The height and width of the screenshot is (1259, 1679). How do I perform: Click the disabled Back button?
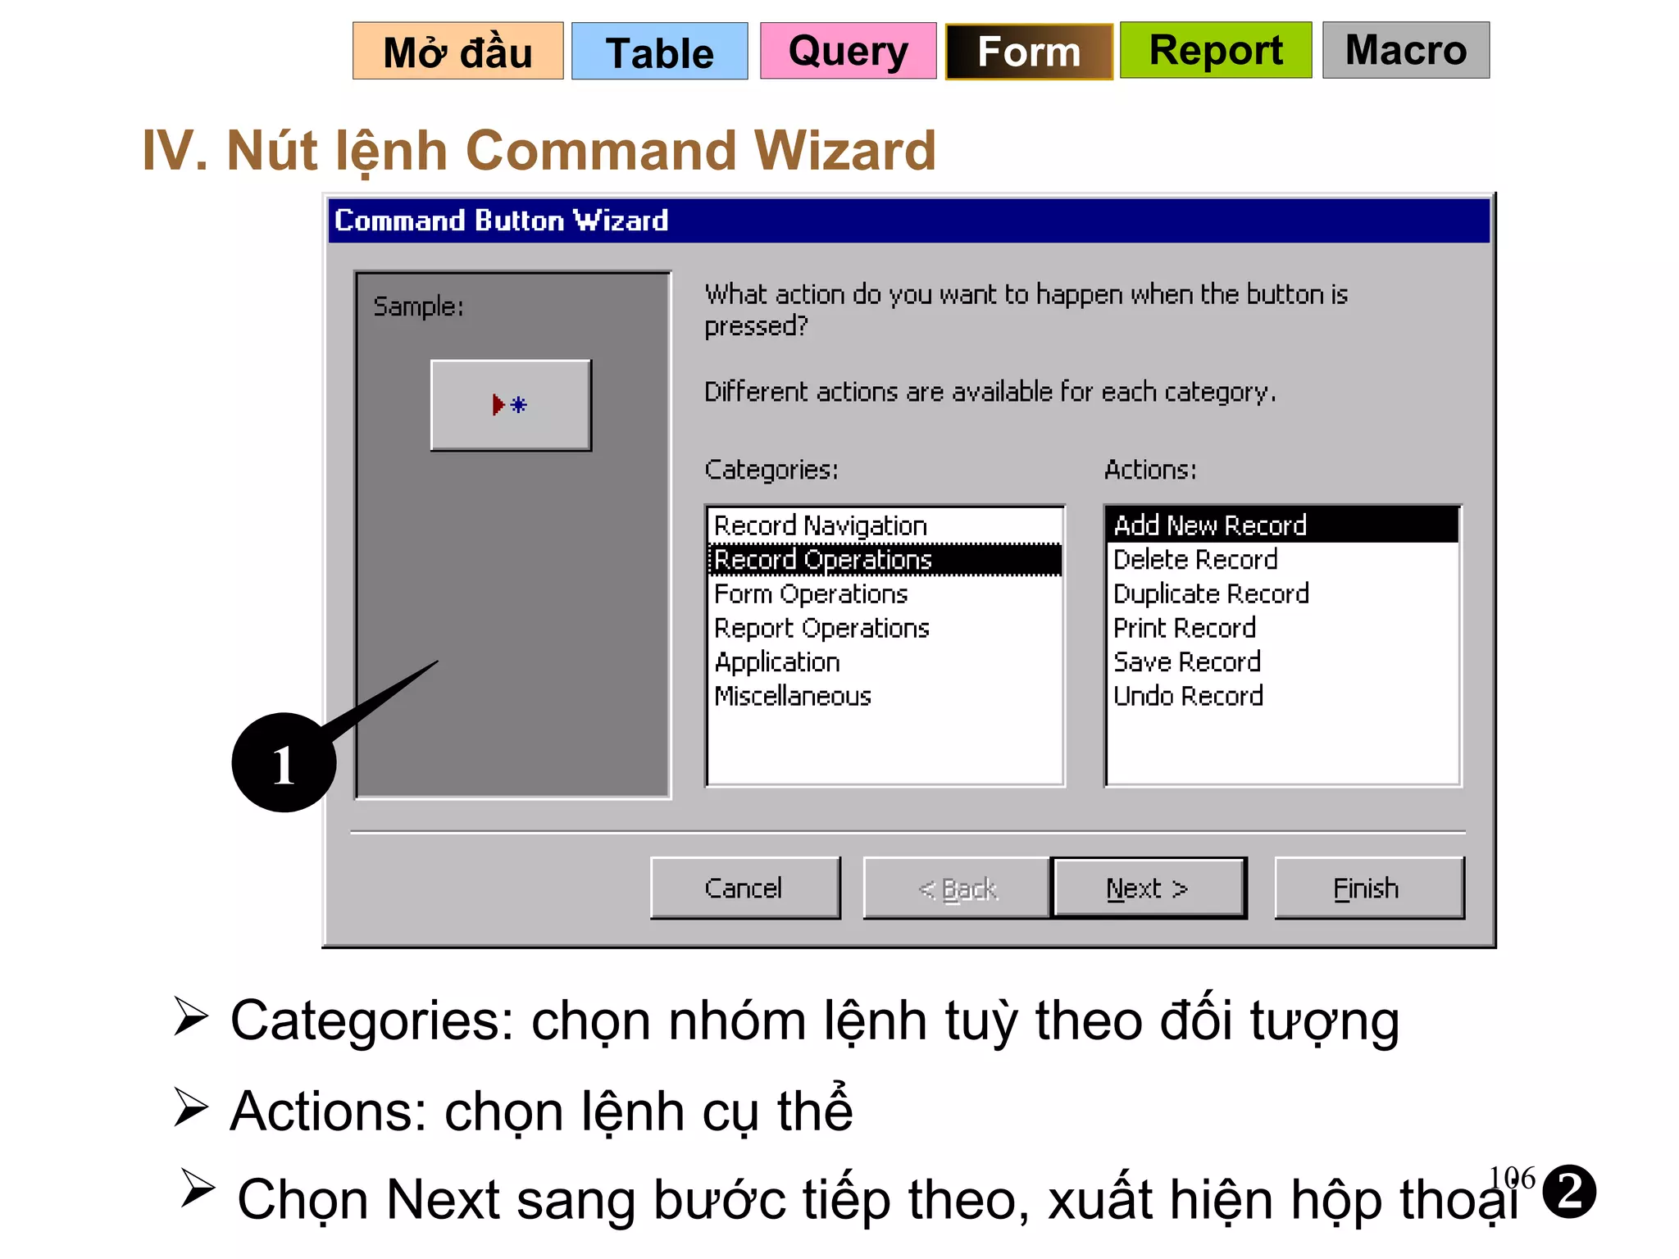pos(957,889)
